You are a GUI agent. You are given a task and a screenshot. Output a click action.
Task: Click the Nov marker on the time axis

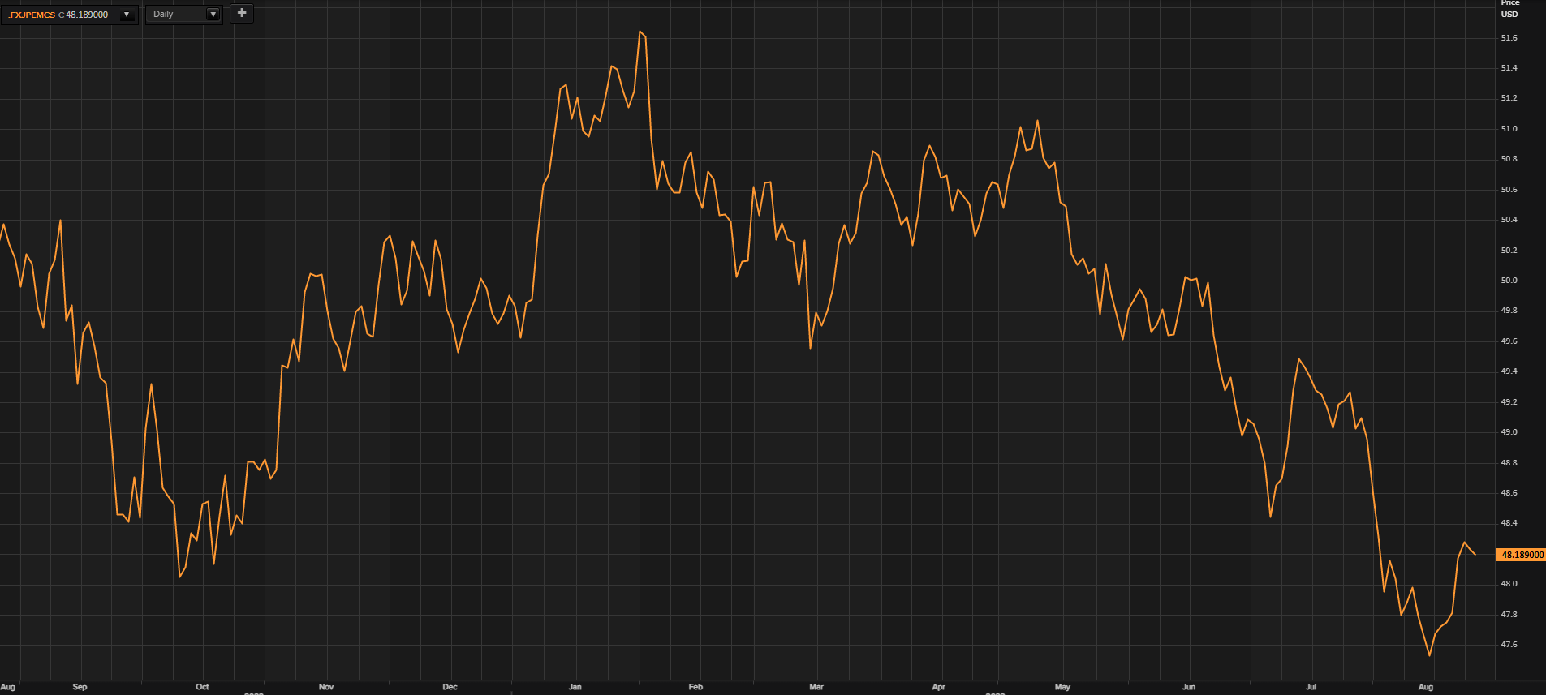(326, 687)
